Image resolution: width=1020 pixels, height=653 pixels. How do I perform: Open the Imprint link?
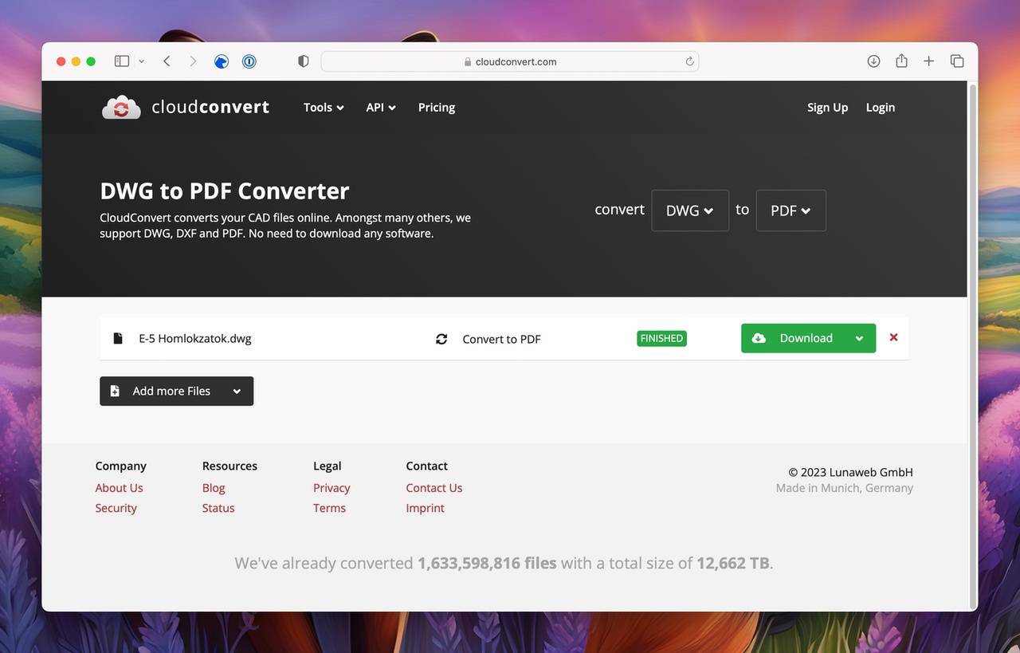pyautogui.click(x=426, y=508)
